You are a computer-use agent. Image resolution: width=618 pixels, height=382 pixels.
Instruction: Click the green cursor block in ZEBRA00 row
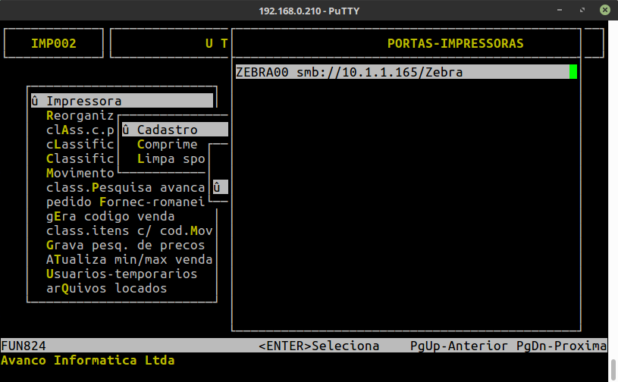pos(573,72)
